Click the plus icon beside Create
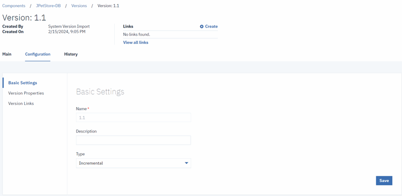402x196 pixels. [x=202, y=27]
